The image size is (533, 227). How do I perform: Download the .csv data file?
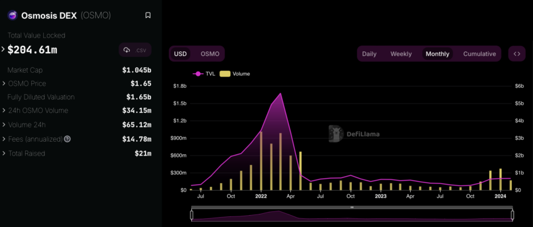click(135, 50)
